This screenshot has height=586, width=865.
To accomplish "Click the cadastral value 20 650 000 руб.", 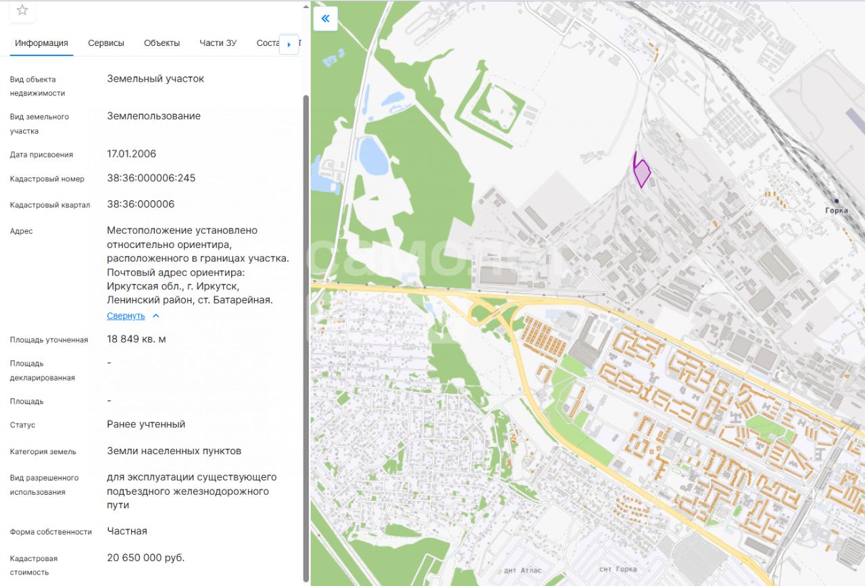I will coord(146,558).
